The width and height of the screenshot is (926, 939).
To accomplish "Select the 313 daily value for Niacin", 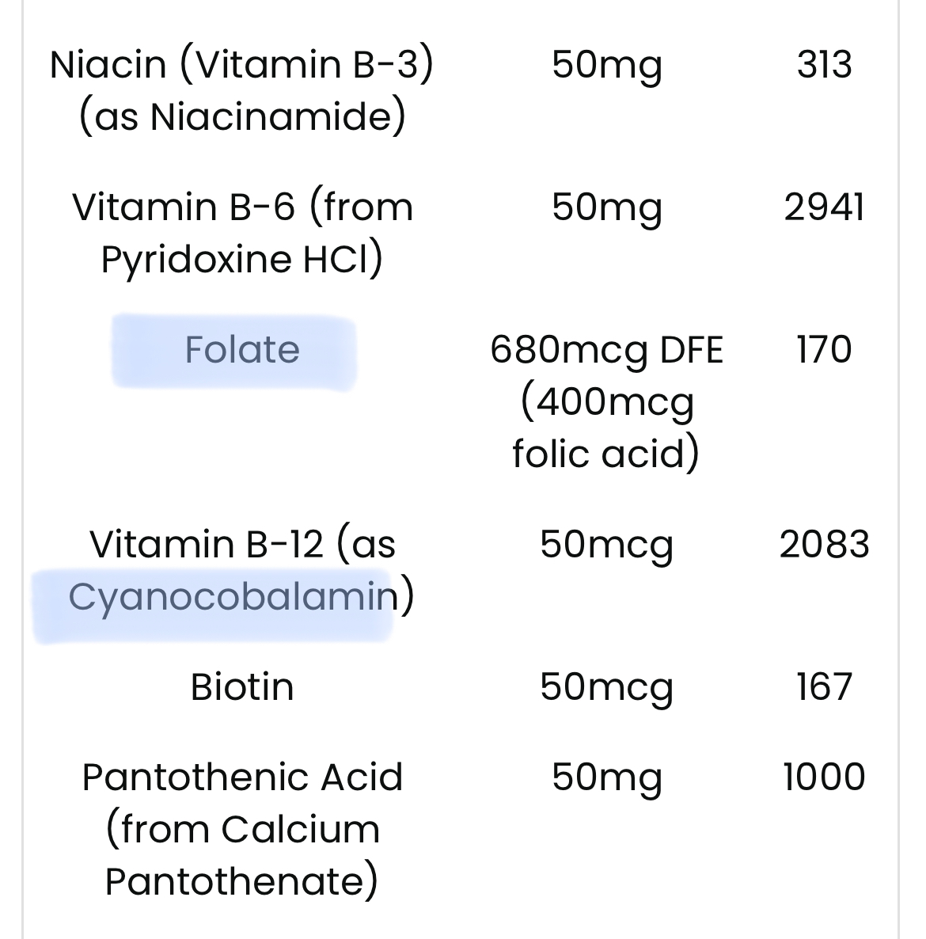I will pos(824,64).
